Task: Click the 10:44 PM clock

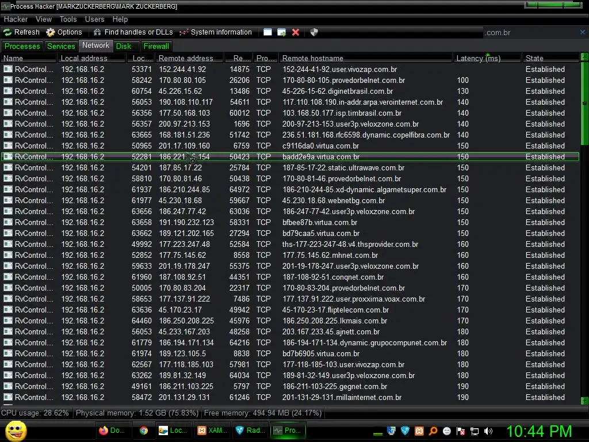Action: (x=539, y=431)
